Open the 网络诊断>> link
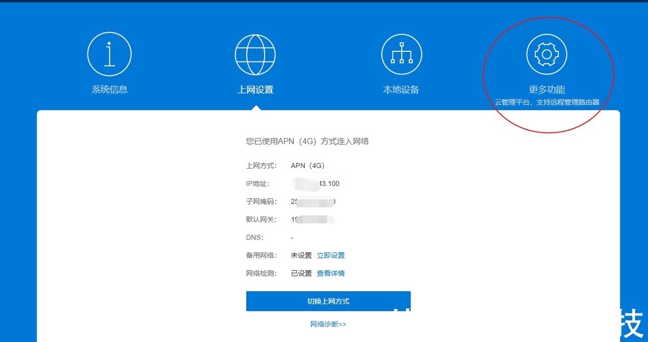 pos(327,324)
